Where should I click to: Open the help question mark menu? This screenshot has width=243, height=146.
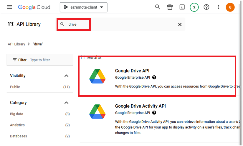click(206, 7)
